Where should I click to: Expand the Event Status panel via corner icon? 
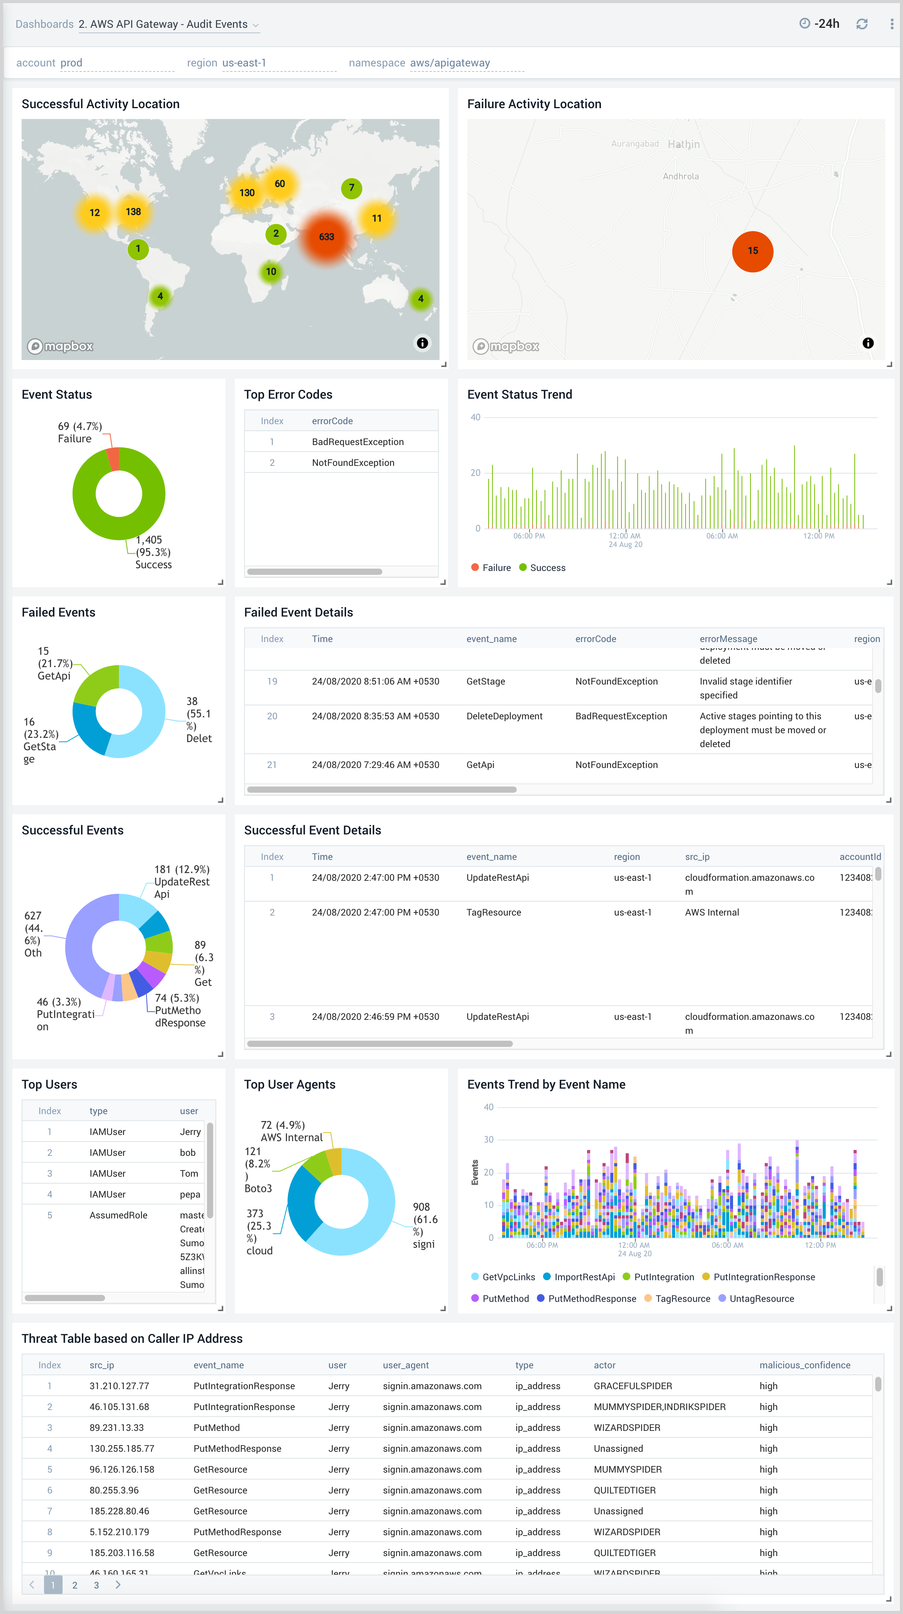point(220,581)
